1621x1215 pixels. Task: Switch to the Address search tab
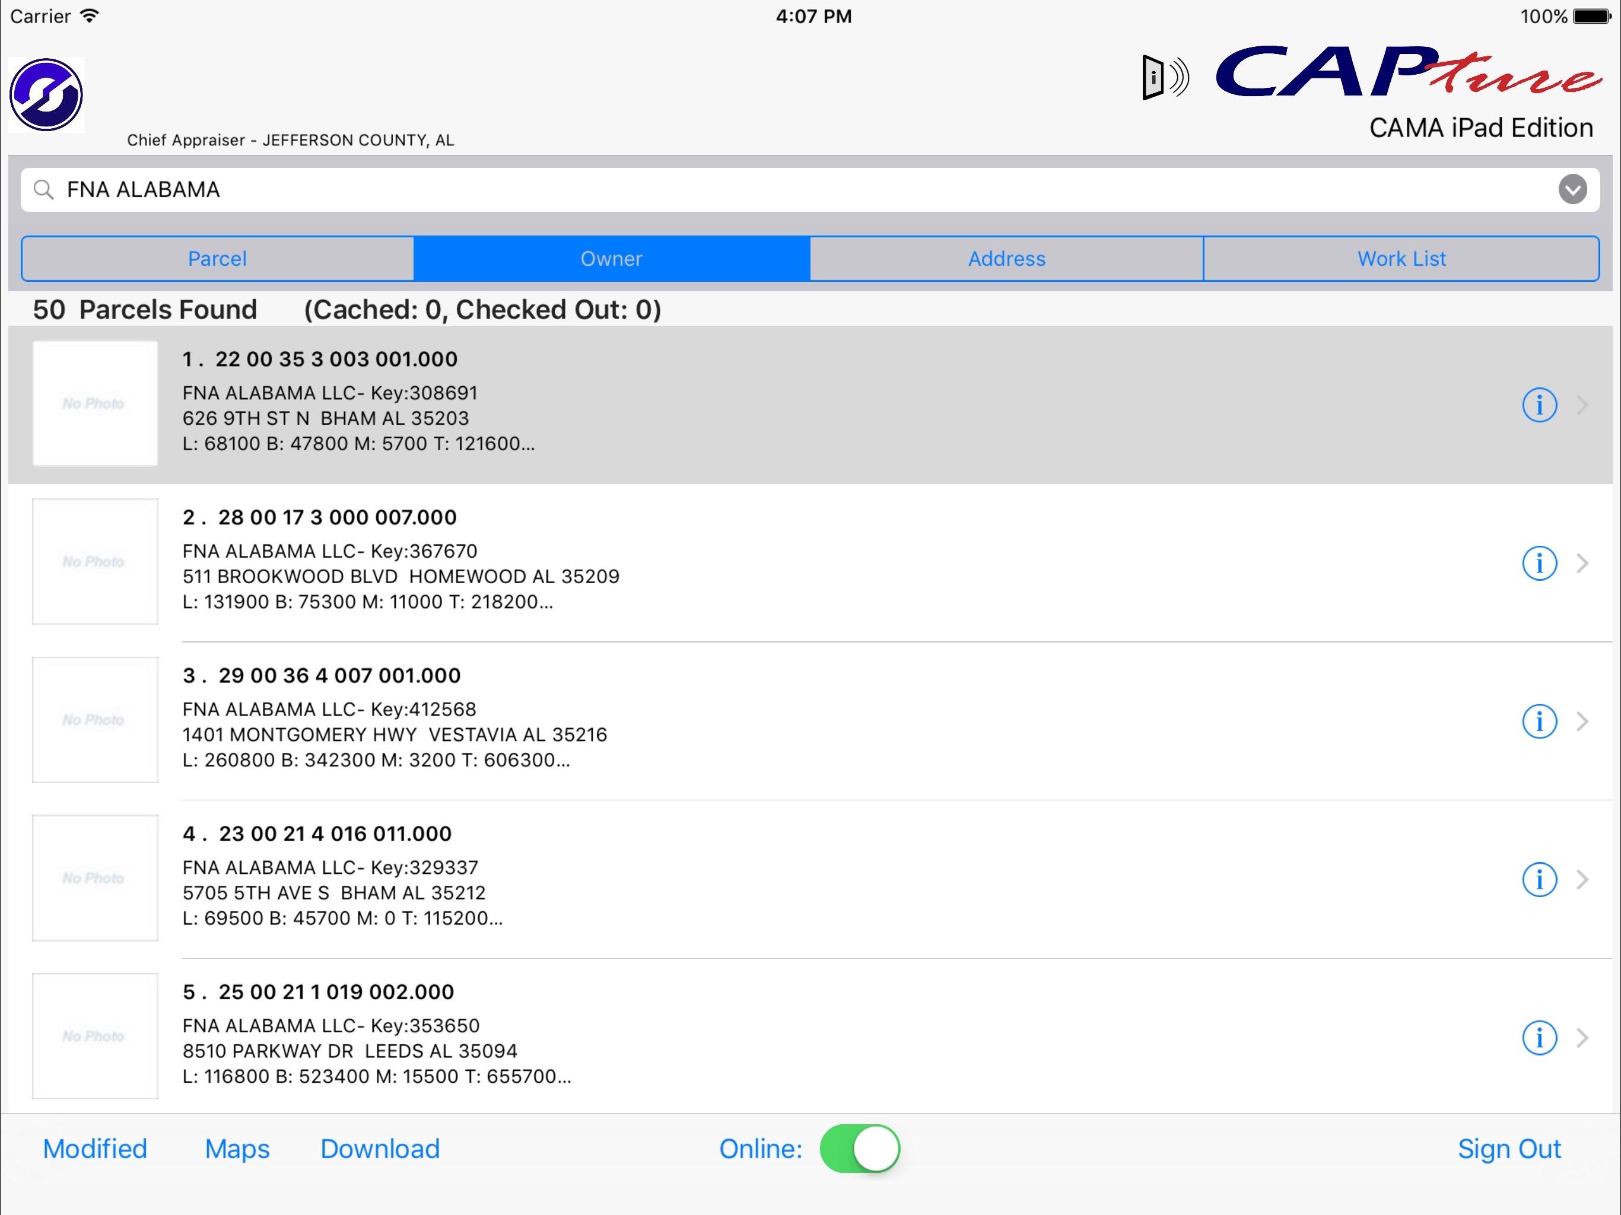(1007, 259)
